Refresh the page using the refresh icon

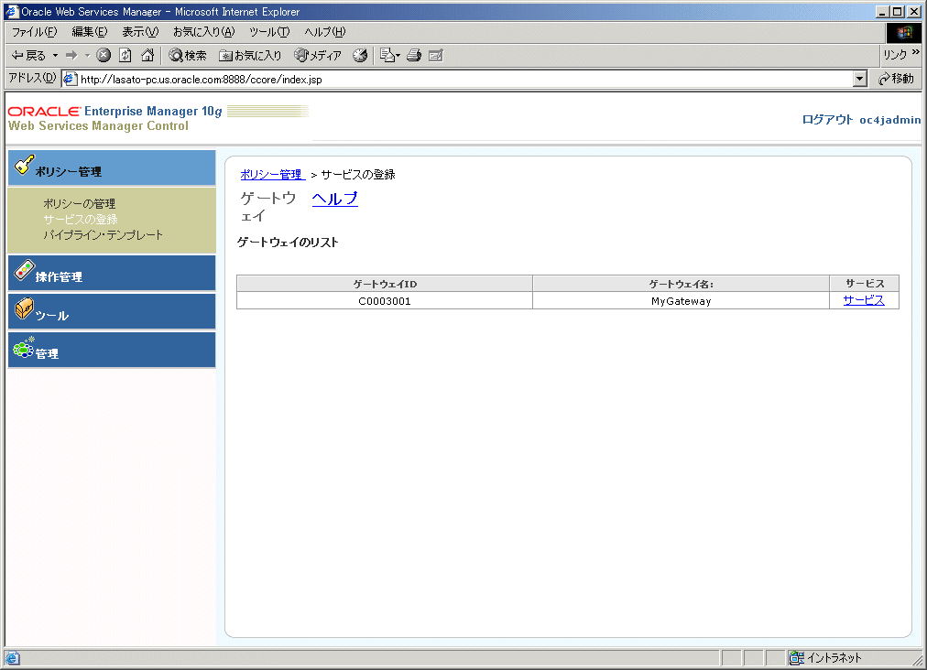pos(125,56)
